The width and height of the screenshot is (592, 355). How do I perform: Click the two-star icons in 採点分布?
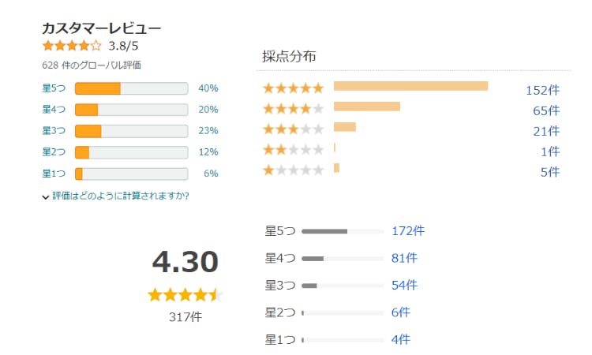(x=293, y=150)
